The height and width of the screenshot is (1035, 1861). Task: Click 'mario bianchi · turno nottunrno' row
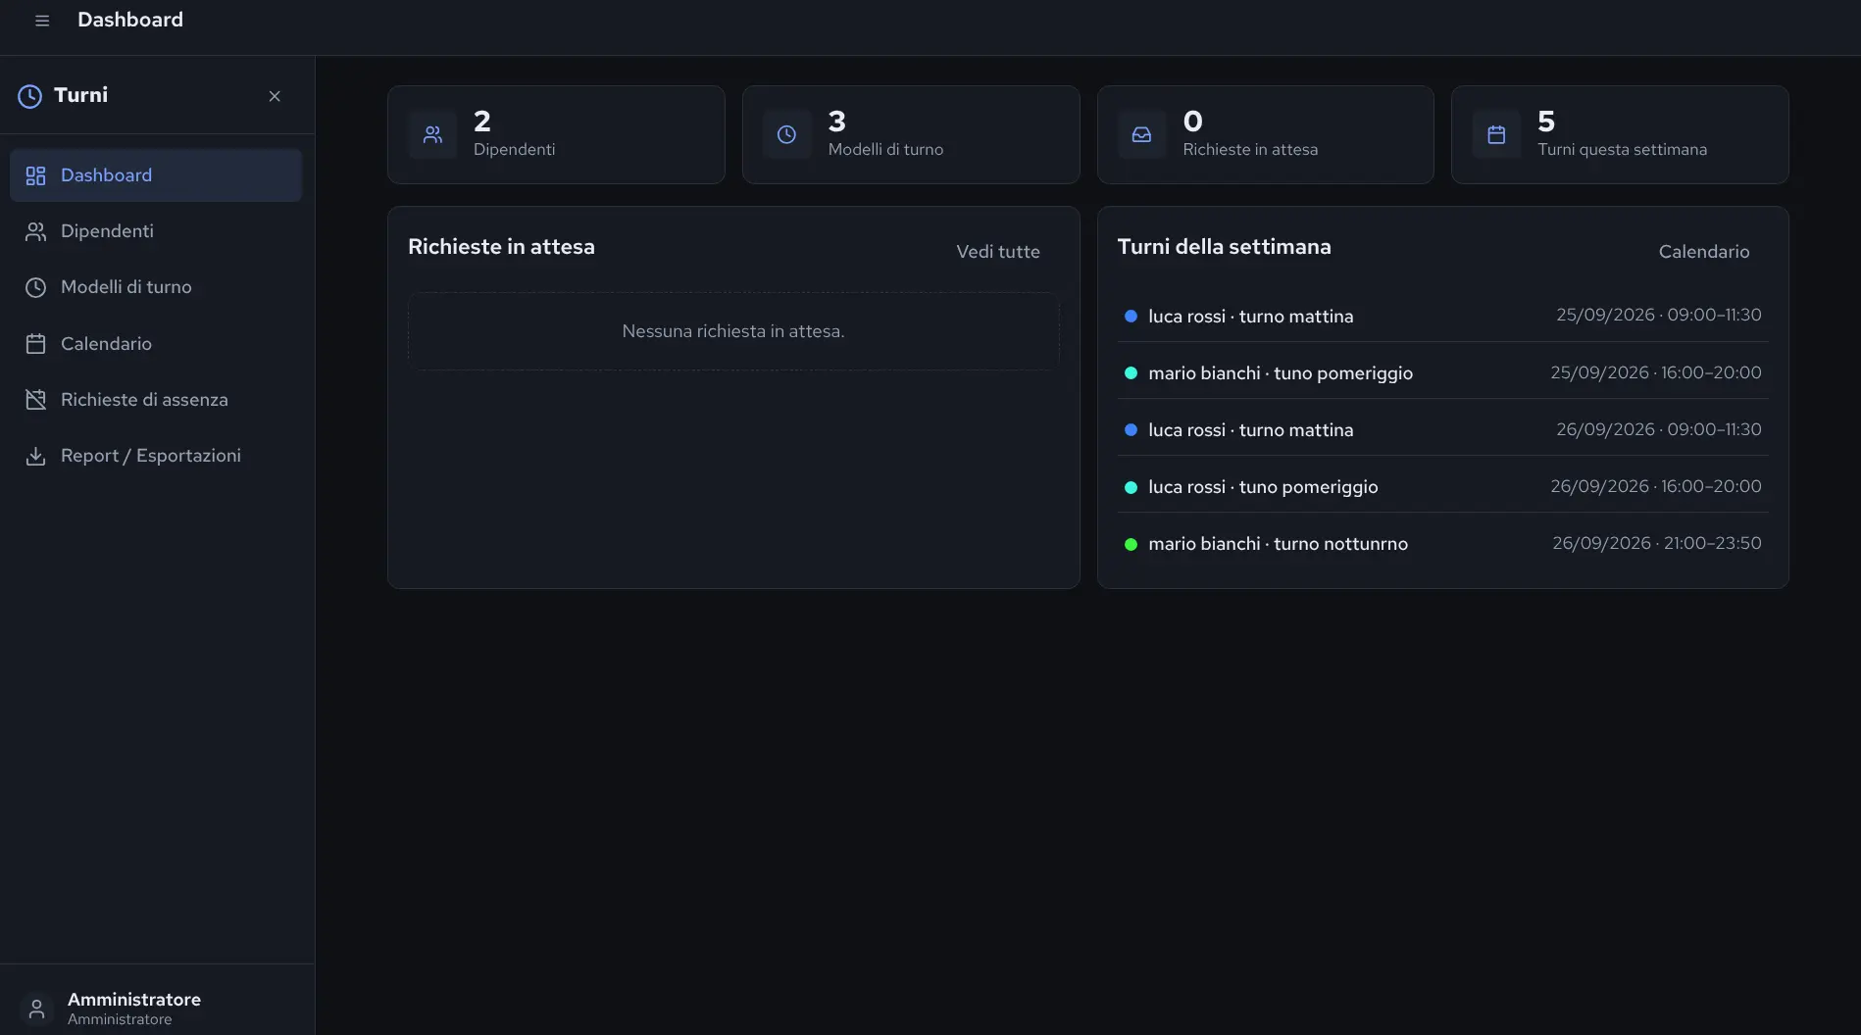[x=1442, y=543]
